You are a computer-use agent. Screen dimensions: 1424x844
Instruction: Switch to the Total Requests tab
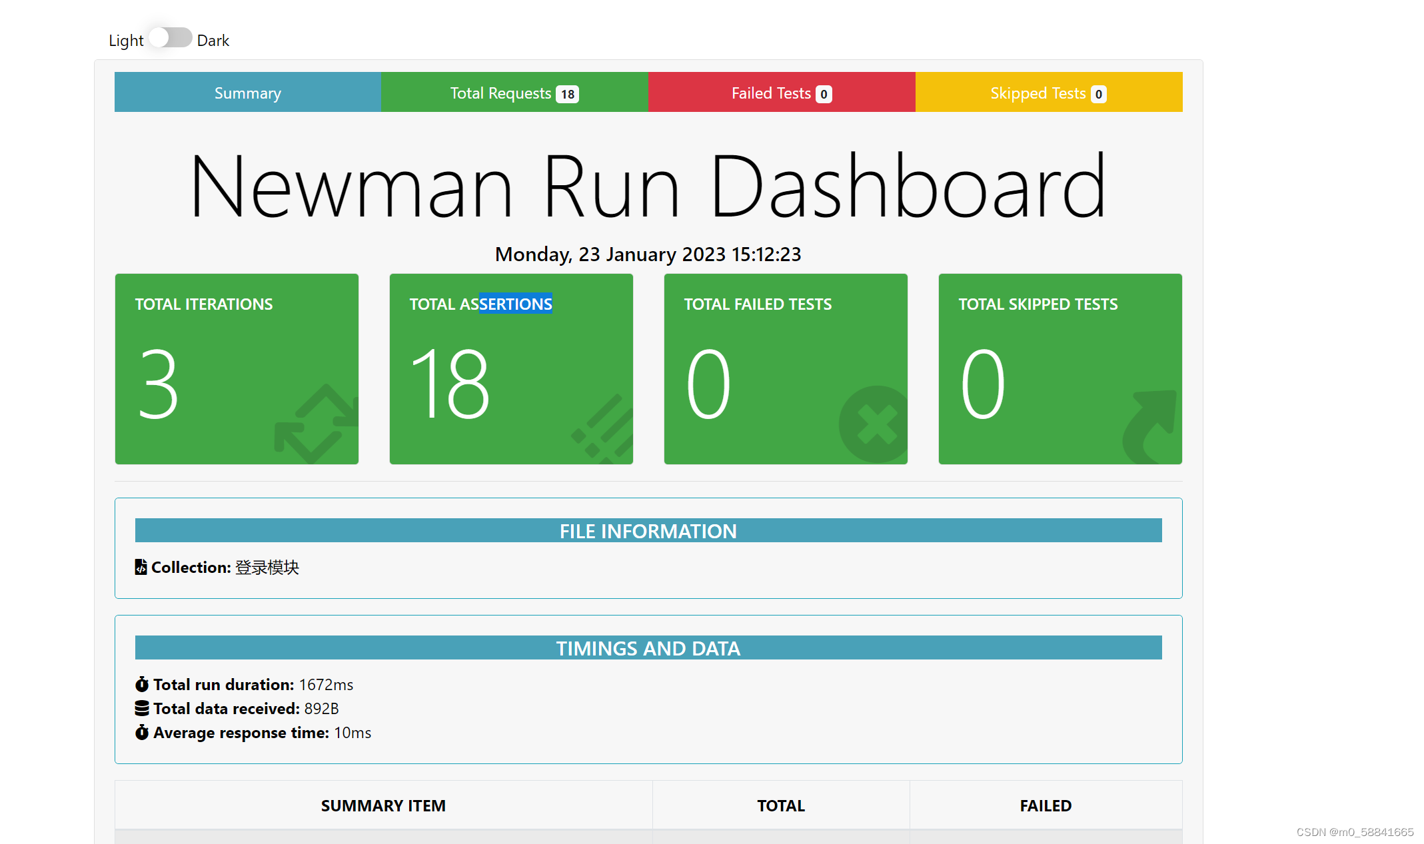(514, 93)
